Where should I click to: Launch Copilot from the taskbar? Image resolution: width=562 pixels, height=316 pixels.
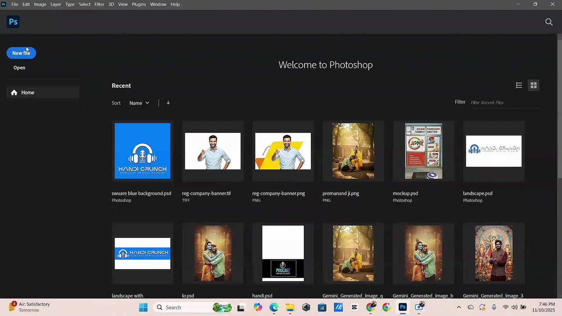point(257,308)
